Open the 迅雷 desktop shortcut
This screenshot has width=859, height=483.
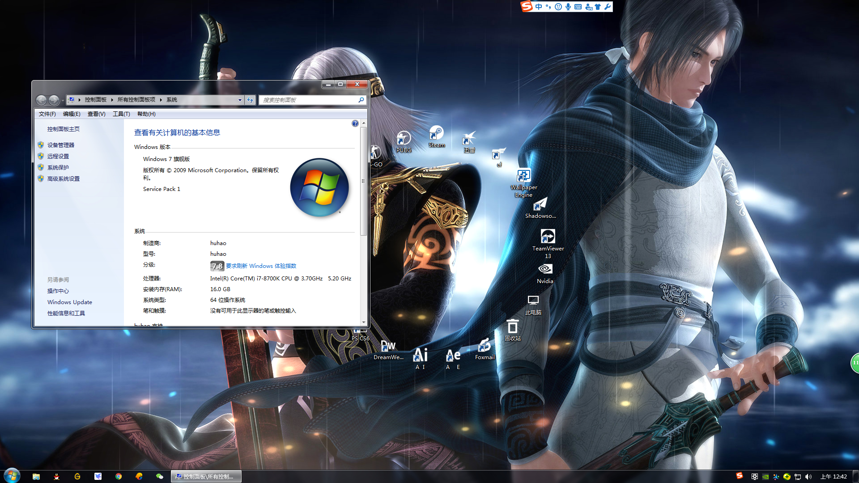click(x=469, y=142)
